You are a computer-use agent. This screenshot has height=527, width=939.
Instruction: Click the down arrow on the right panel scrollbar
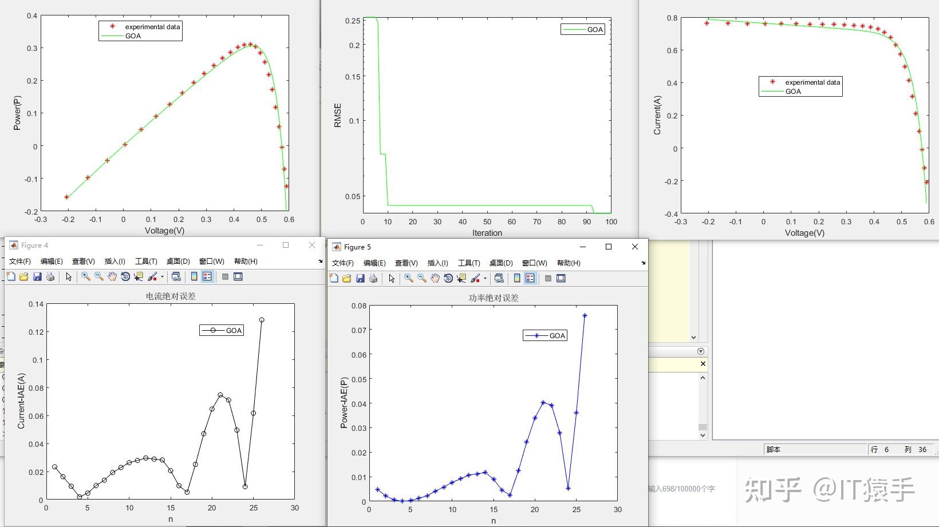(703, 435)
